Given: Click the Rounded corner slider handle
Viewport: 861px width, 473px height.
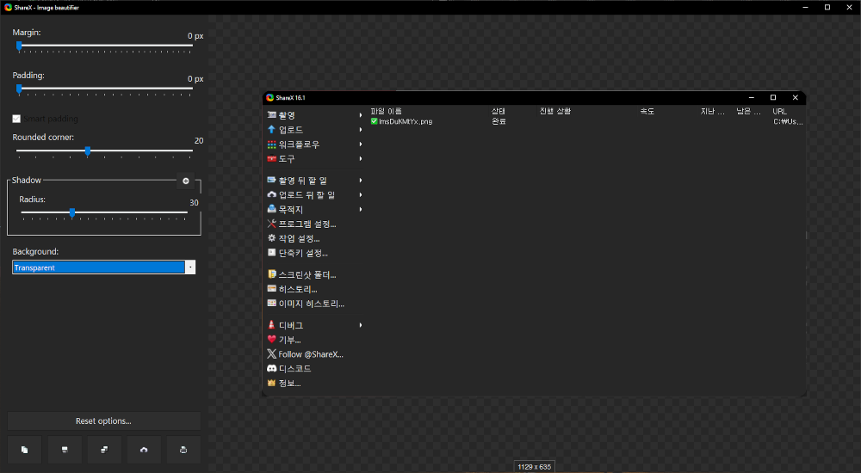Looking at the screenshot, I should 88,150.
